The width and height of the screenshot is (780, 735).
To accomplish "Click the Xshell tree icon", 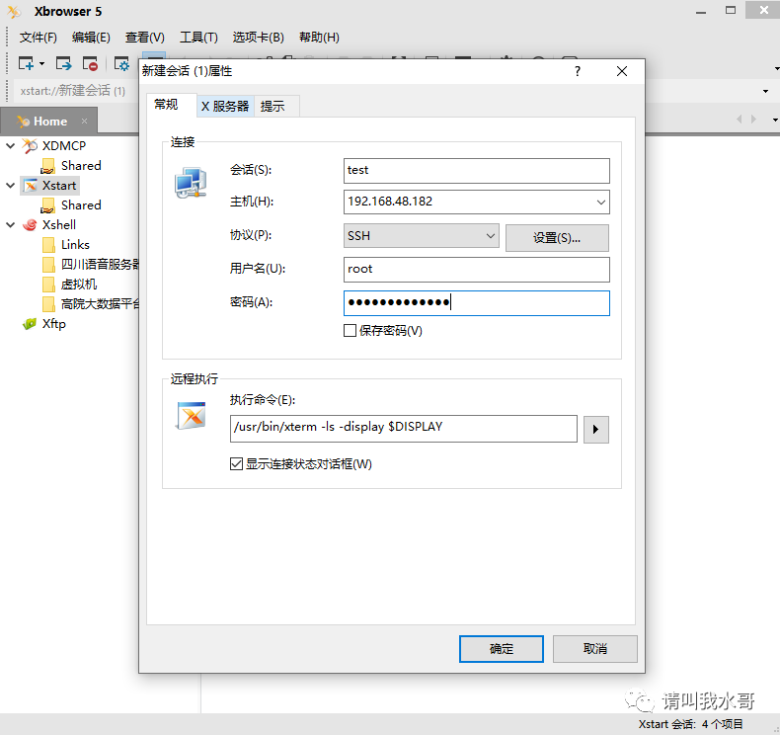I will pyautogui.click(x=30, y=225).
